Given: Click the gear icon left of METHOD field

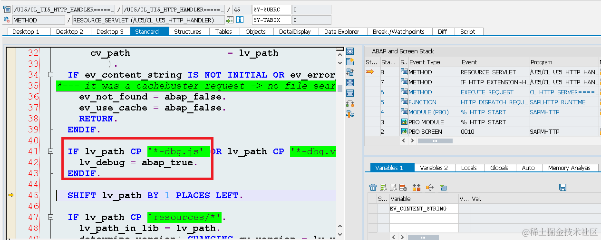Looking at the screenshot, I should tap(7, 20).
